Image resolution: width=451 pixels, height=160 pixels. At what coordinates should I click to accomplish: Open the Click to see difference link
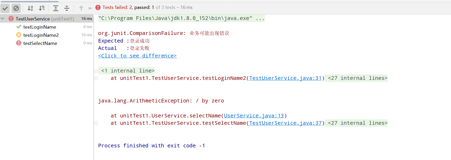click(x=137, y=56)
